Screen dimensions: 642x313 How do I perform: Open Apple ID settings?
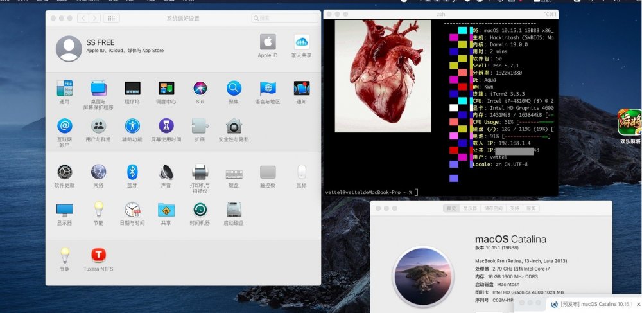pyautogui.click(x=268, y=42)
